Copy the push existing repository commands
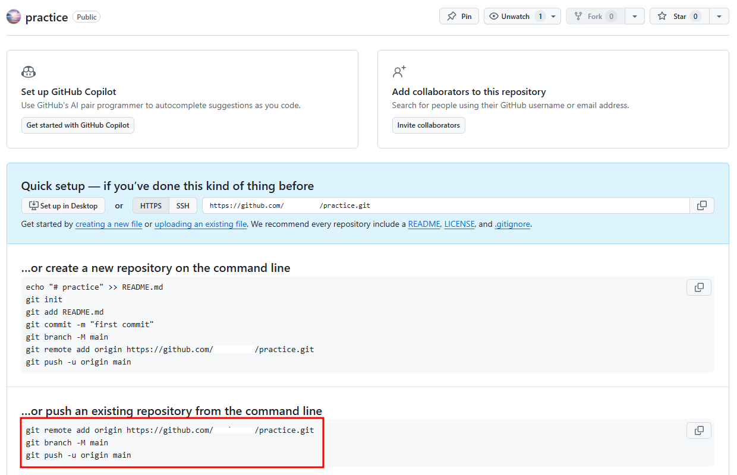 click(699, 430)
